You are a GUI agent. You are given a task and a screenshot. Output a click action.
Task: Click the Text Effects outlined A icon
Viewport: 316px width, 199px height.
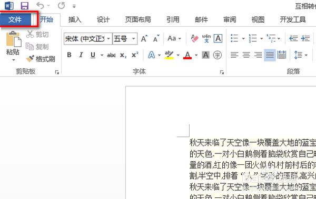[152, 55]
